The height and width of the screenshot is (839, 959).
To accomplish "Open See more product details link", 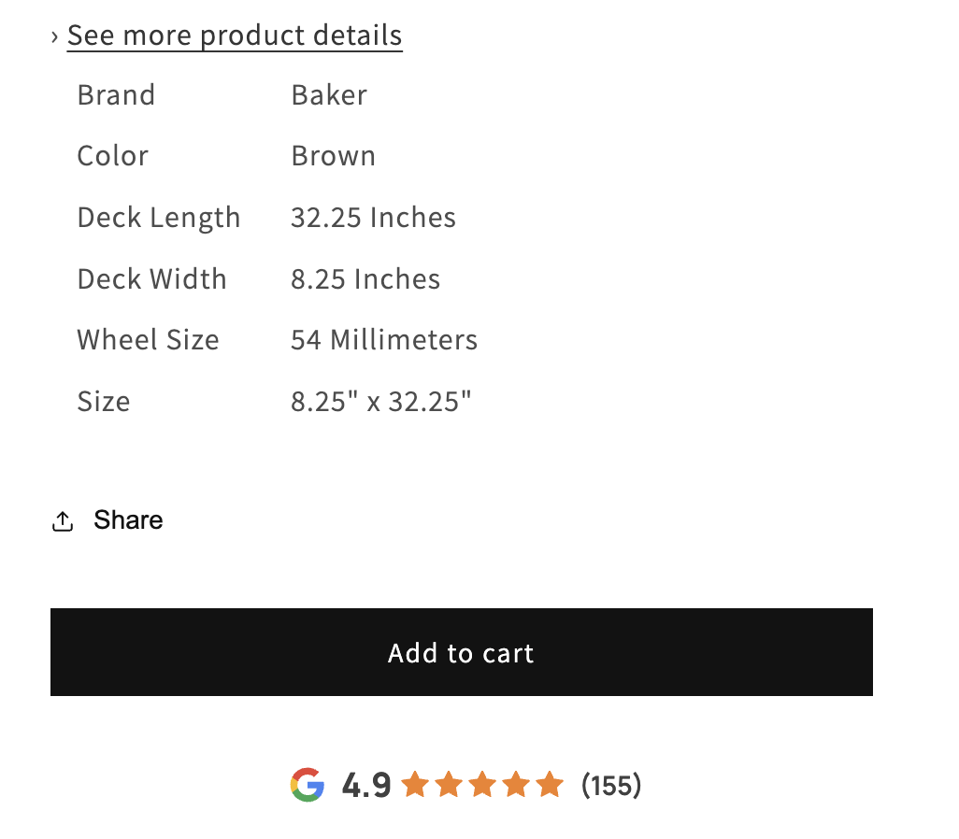I will [x=235, y=36].
